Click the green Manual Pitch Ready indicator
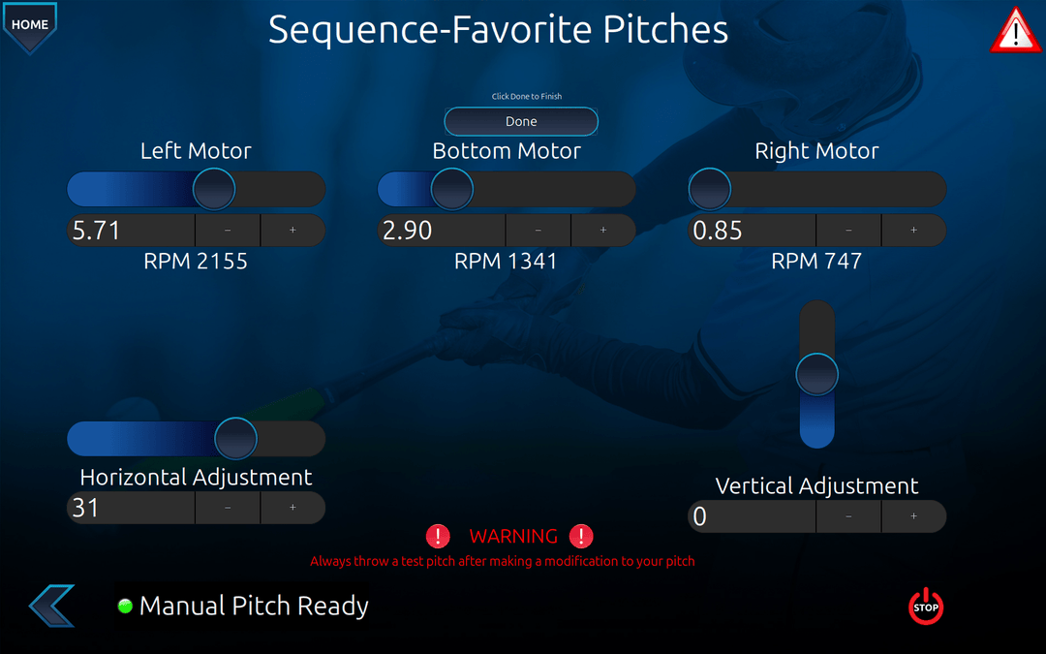 pos(125,607)
